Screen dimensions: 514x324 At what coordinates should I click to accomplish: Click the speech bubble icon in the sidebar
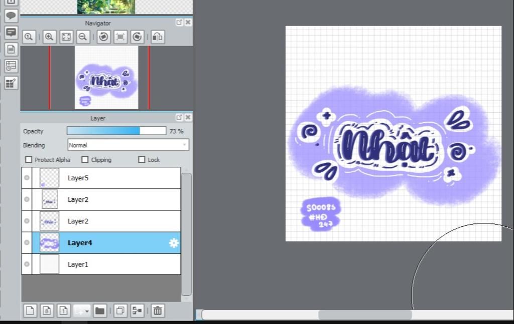point(11,16)
